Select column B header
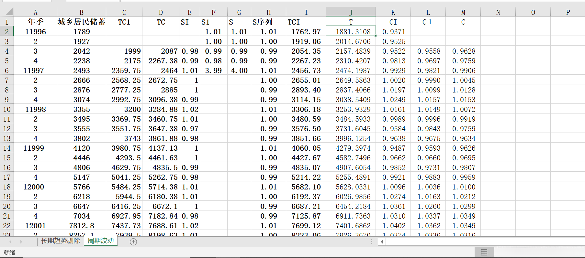585x258 pixels. [x=81, y=12]
